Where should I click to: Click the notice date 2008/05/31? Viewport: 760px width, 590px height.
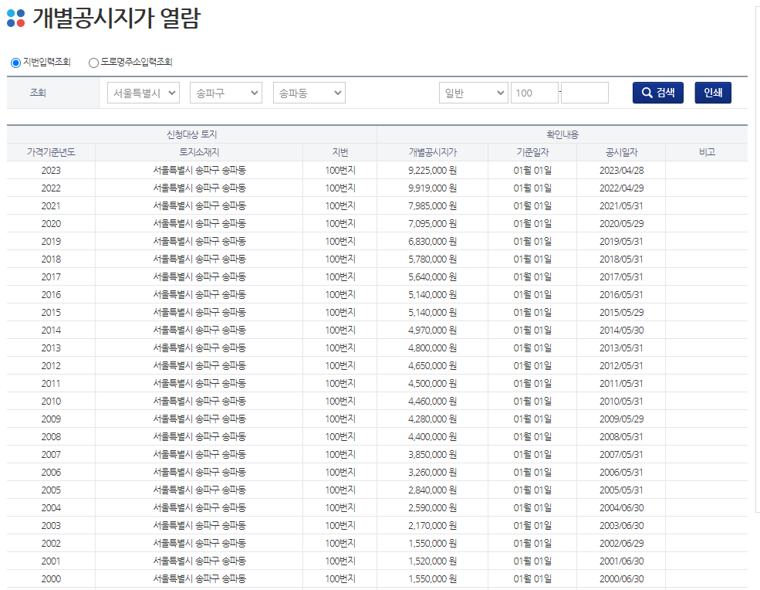point(621,436)
